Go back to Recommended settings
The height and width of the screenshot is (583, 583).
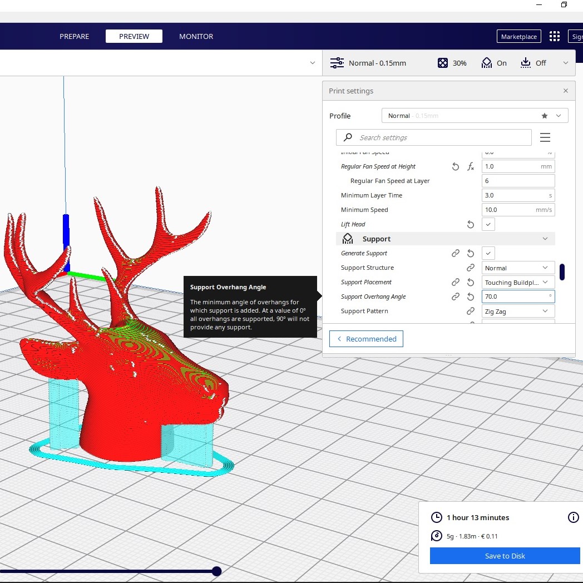[366, 339]
